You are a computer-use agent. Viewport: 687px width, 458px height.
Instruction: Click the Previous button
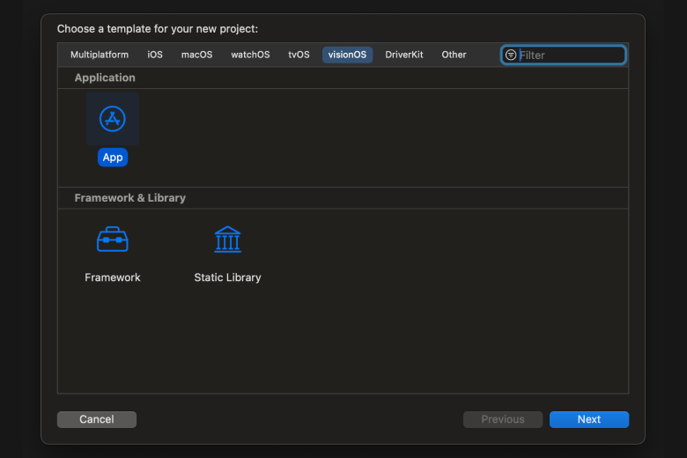pos(503,419)
